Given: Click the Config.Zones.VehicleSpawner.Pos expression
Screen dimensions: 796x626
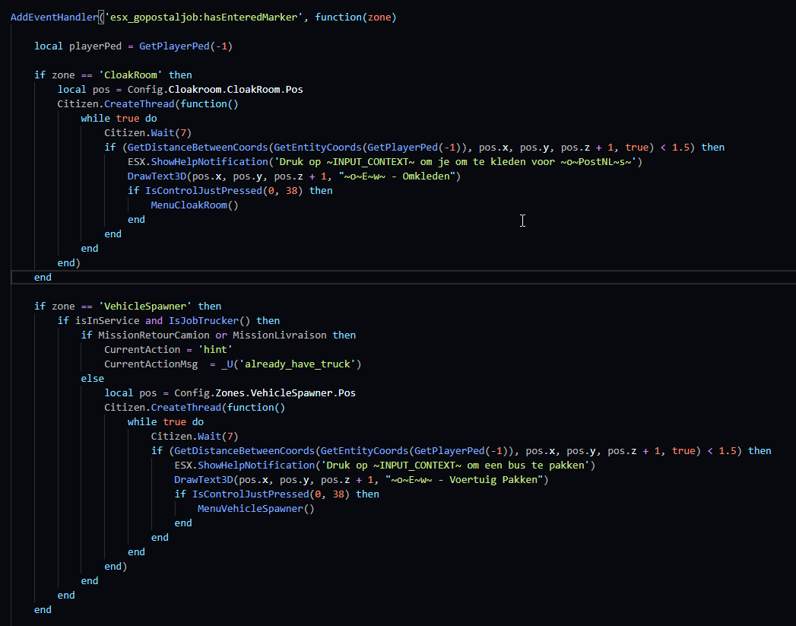Looking at the screenshot, I should click(x=265, y=393).
